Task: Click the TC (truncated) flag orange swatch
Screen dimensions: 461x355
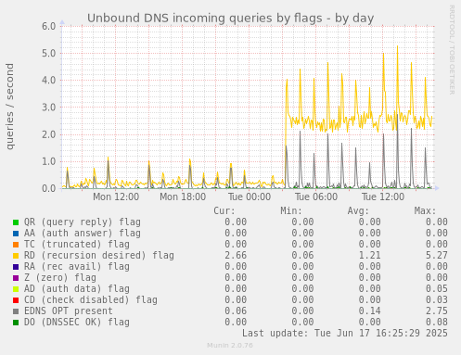Action: [x=16, y=245]
